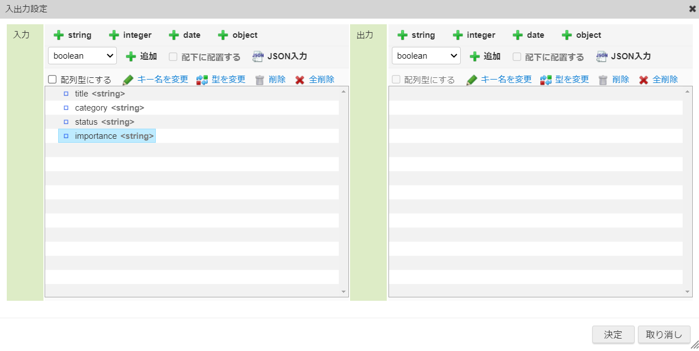Click input list scrollbar down arrow

click(x=344, y=292)
